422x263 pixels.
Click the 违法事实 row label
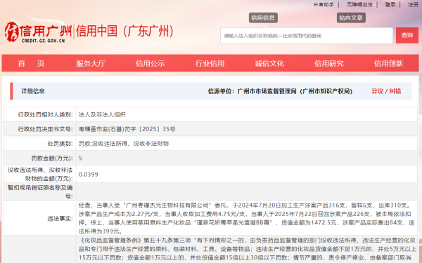(60, 218)
